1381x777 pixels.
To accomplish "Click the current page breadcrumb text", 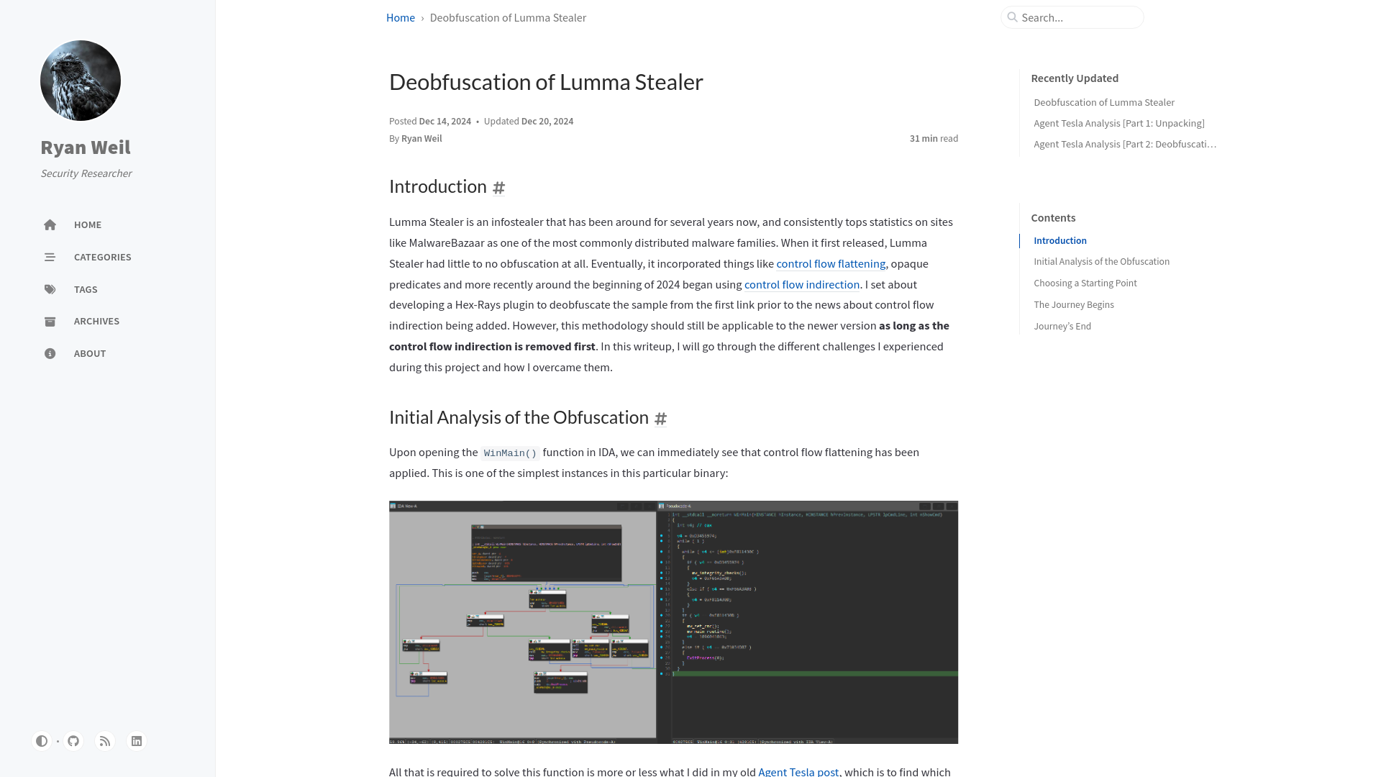I will [x=508, y=17].
